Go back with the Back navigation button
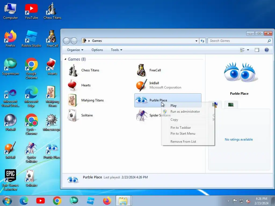 (66, 41)
